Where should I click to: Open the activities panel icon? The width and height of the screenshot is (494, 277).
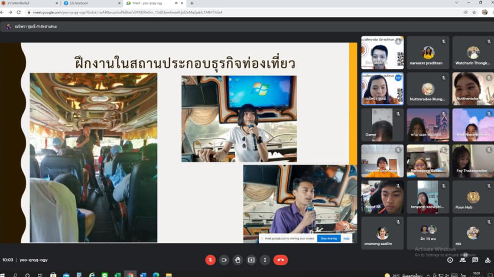(487, 260)
